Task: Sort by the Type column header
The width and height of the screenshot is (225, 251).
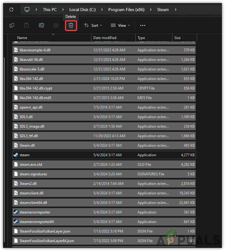Action: coord(141,38)
